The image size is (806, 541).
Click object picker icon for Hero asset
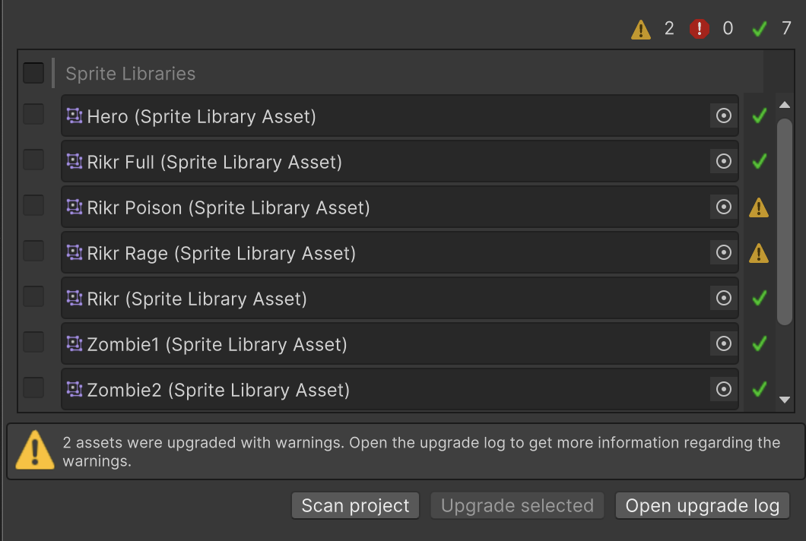click(724, 115)
